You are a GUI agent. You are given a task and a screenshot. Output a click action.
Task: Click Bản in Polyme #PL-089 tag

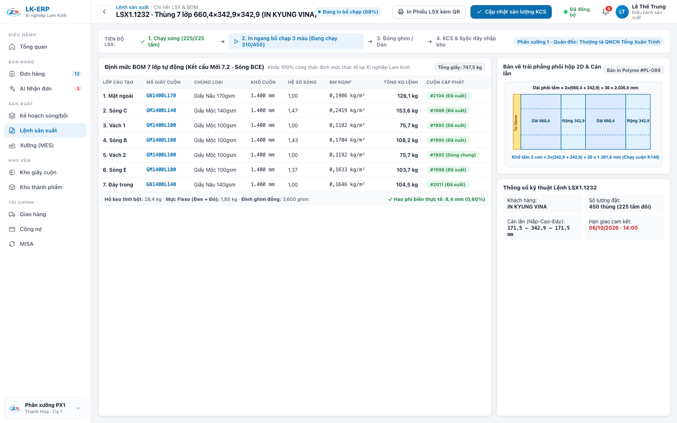point(633,70)
